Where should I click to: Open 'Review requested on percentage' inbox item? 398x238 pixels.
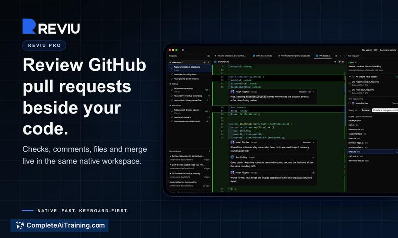pos(190,158)
